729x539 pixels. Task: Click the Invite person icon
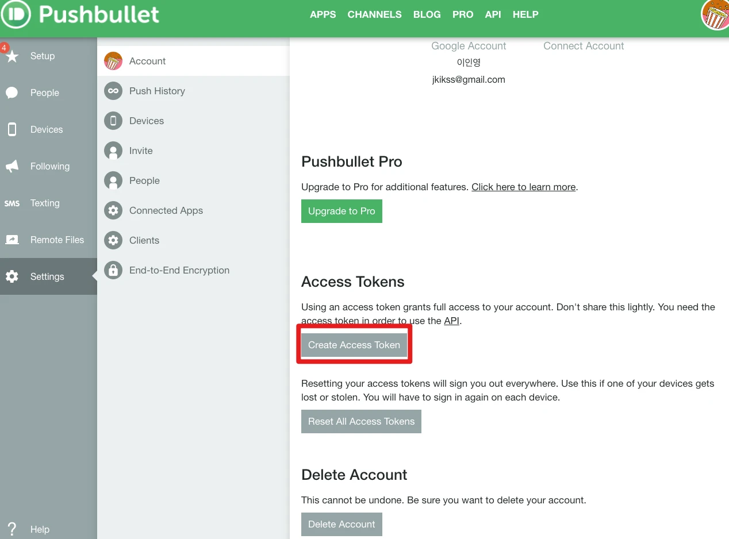(113, 151)
